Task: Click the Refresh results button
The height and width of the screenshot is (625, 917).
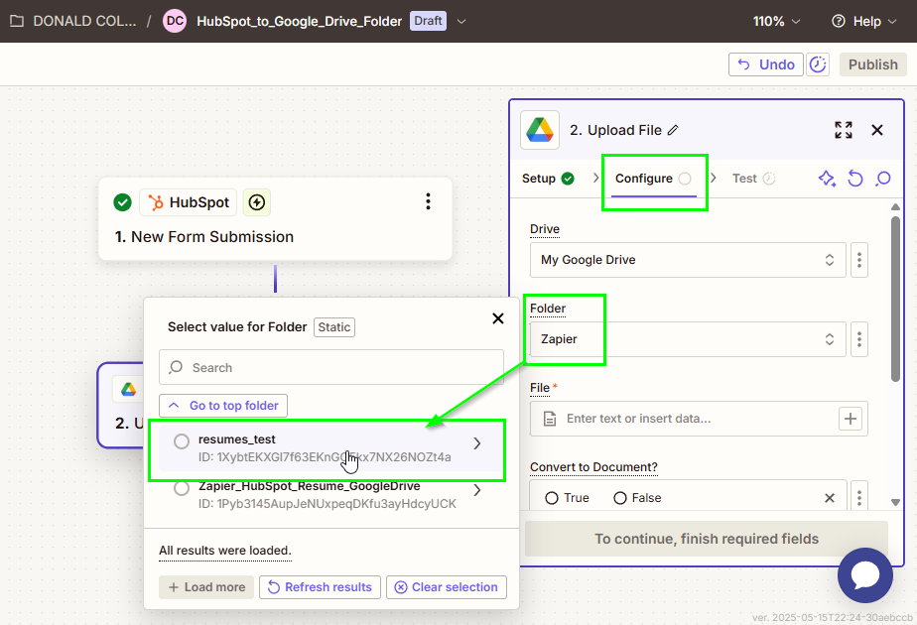Action: pos(320,587)
